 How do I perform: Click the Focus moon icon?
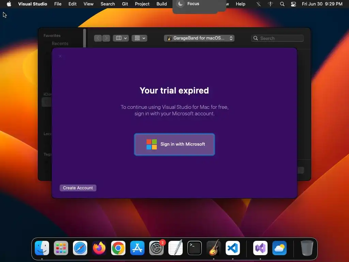[x=181, y=4]
